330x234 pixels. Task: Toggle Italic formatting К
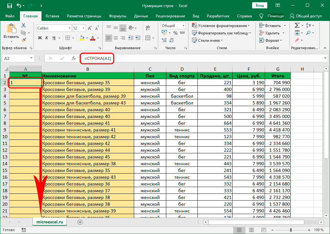(47, 38)
